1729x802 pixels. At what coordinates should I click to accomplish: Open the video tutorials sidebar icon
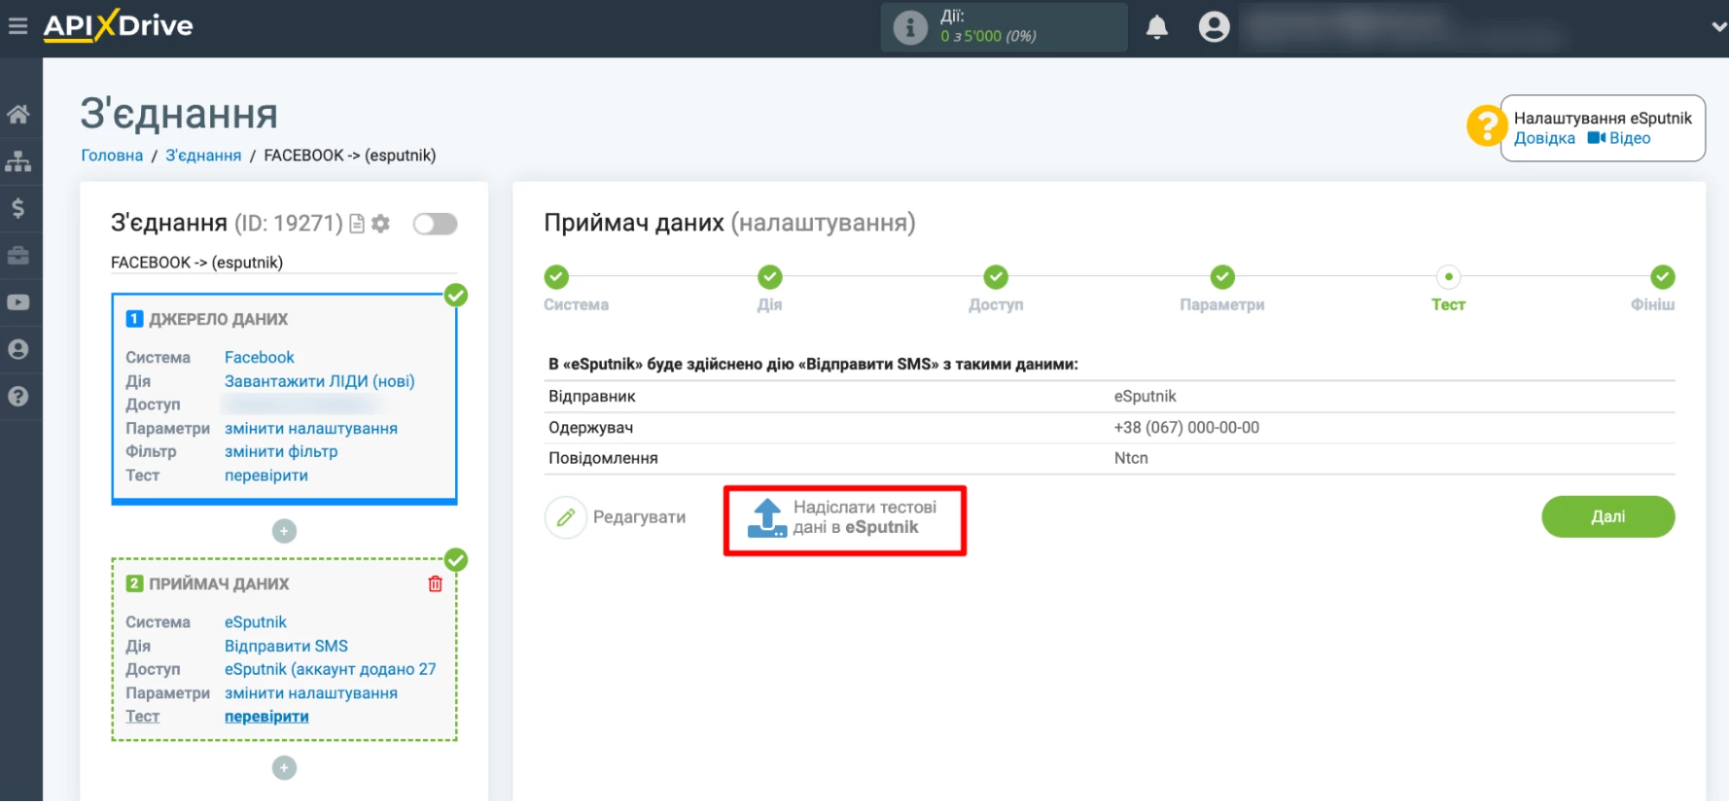pos(18,303)
